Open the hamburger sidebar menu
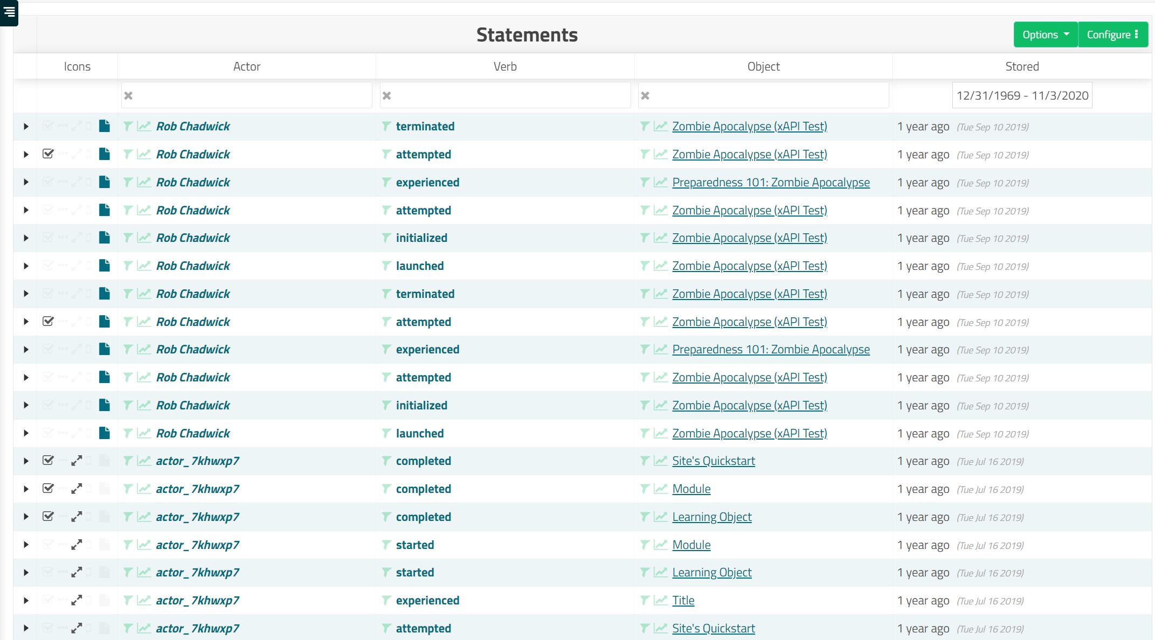The image size is (1155, 640). [x=9, y=12]
